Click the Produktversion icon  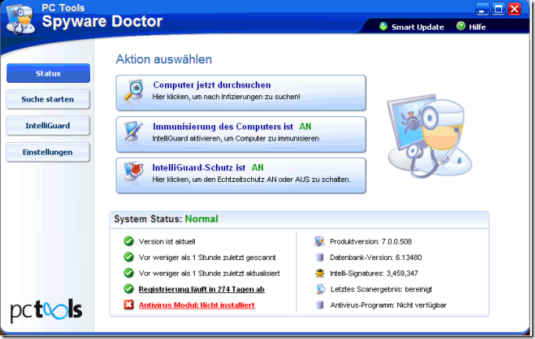[319, 241]
